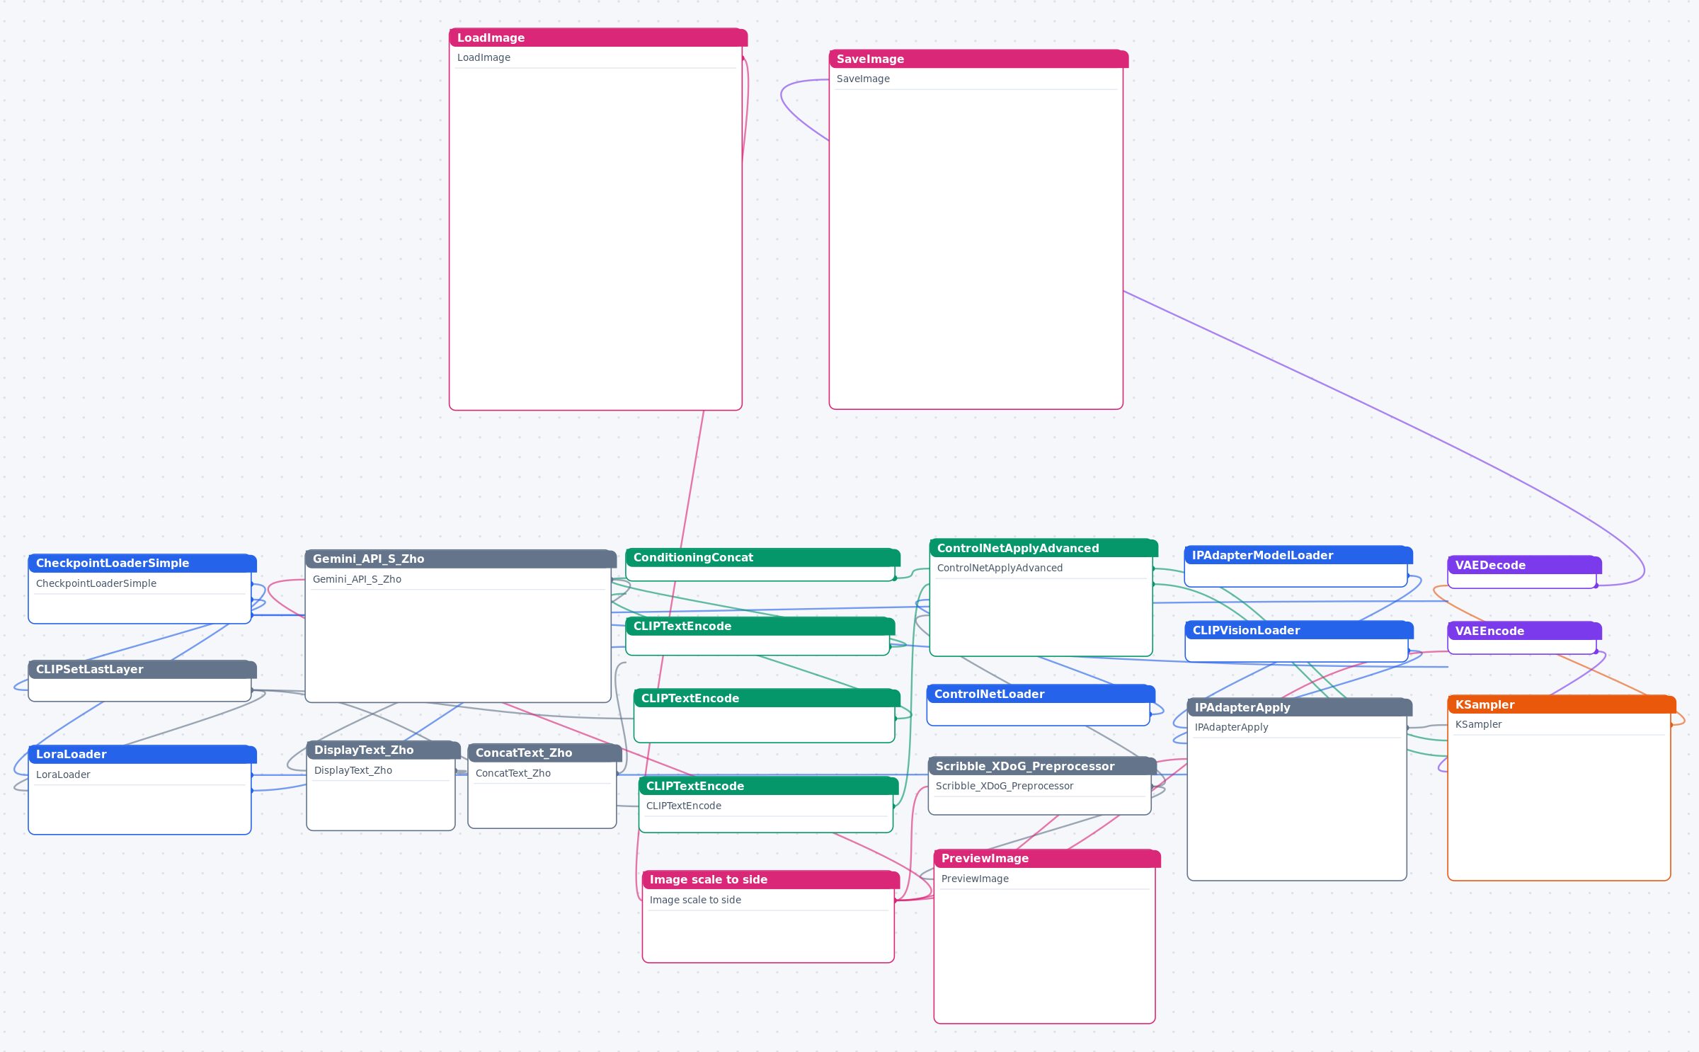This screenshot has height=1052, width=1699.
Task: Click the KSampler subtitle inside the node body
Action: pos(1478,724)
